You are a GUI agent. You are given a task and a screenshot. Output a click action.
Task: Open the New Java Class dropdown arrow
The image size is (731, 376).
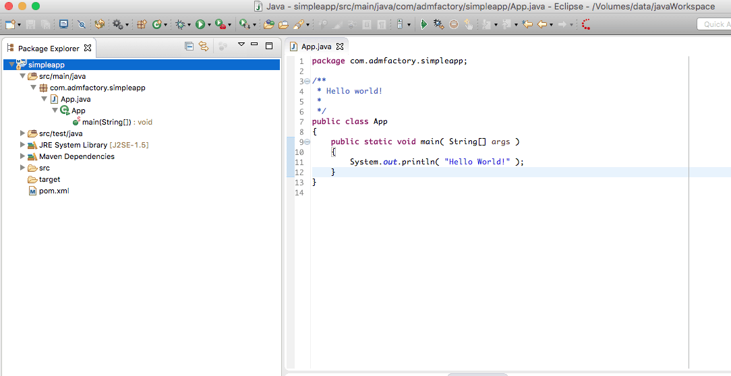point(165,25)
